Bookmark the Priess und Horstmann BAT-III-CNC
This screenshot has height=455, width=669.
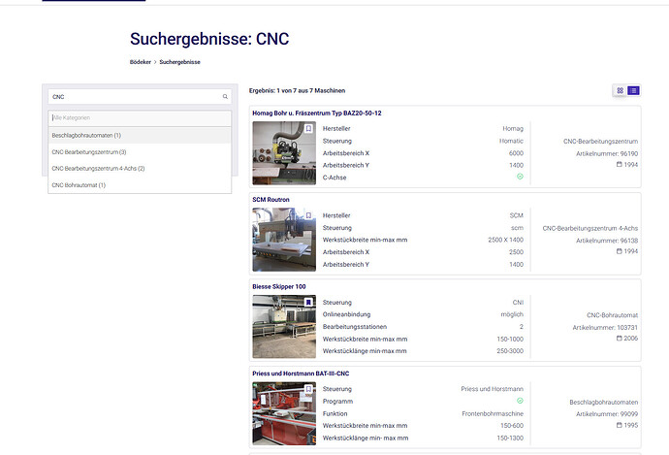(308, 389)
